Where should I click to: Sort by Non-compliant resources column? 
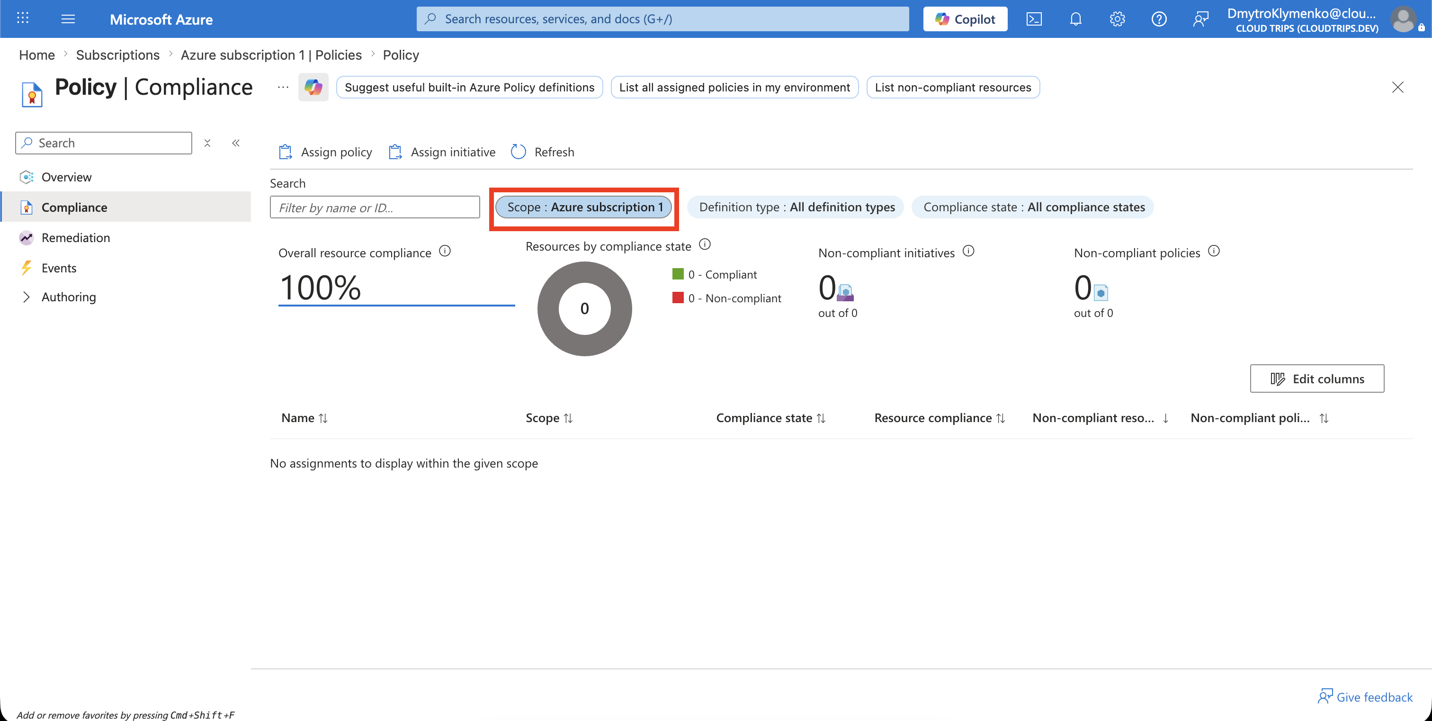[1101, 417]
